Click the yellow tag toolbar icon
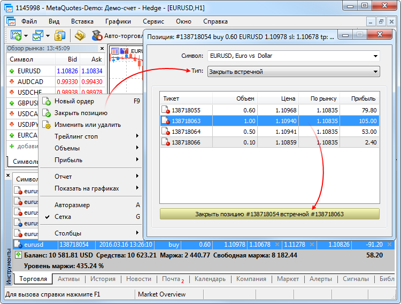401x304 pixels. (80, 36)
